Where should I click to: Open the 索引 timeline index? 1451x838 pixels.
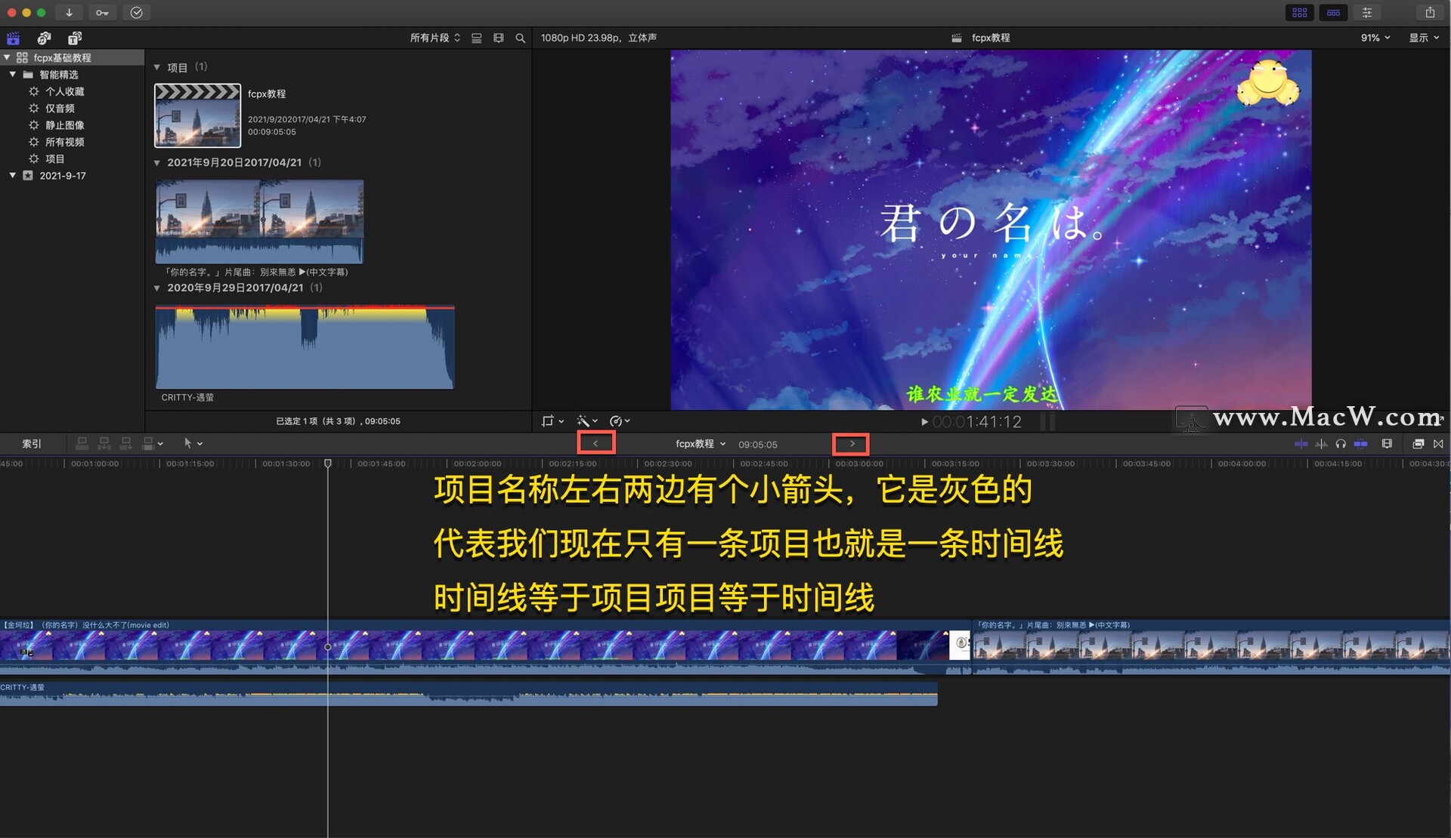click(x=32, y=444)
